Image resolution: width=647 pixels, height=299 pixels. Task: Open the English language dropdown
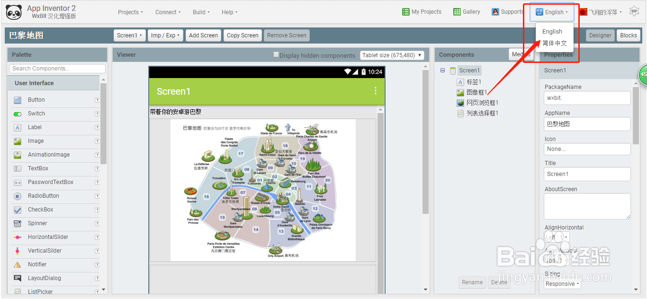(552, 12)
